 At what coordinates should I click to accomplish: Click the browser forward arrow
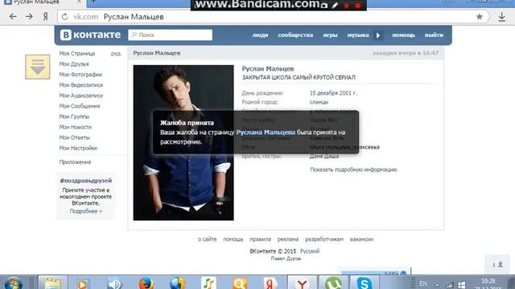[x=29, y=16]
